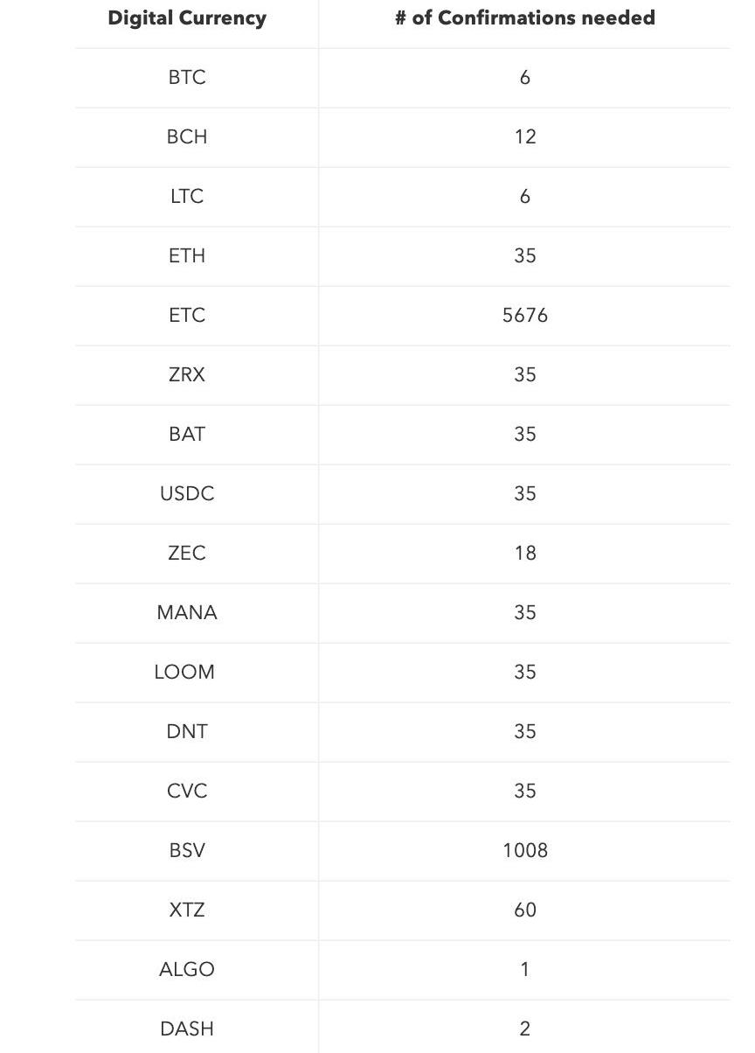Click the BAT row label
Screen dimensions: 755x1053
pyautogui.click(x=187, y=435)
